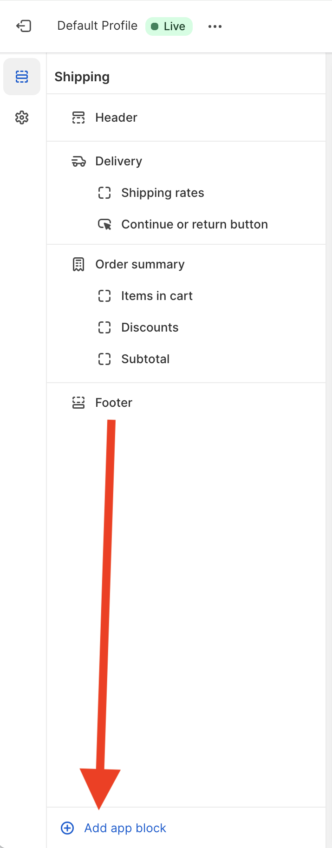Select the Items in cart block

click(186, 296)
